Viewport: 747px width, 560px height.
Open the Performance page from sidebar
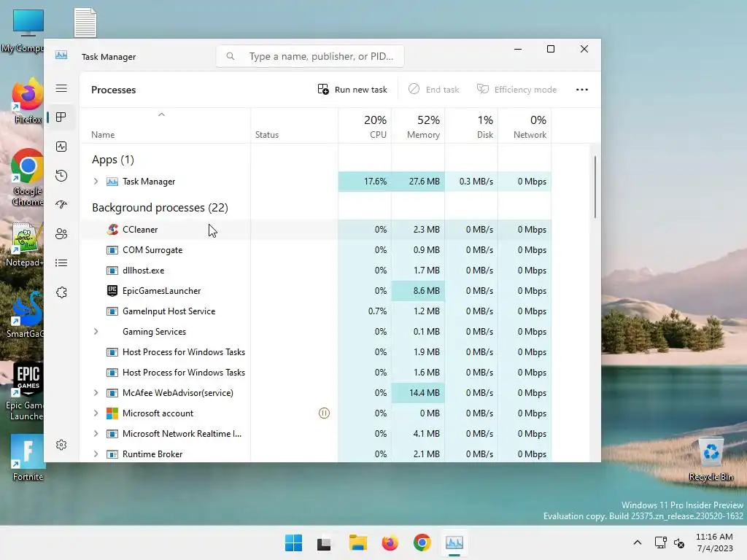coord(61,147)
